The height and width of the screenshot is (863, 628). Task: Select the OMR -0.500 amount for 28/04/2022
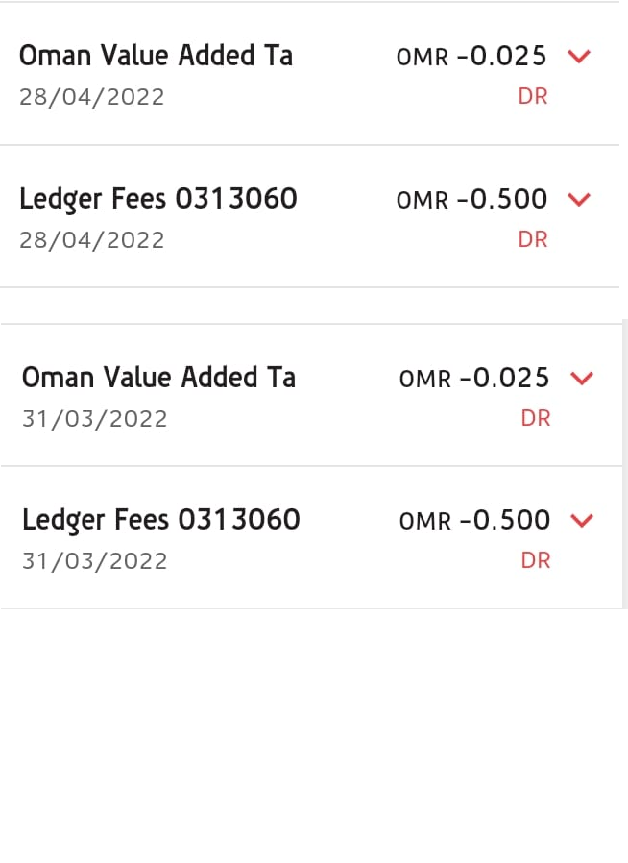coord(471,200)
